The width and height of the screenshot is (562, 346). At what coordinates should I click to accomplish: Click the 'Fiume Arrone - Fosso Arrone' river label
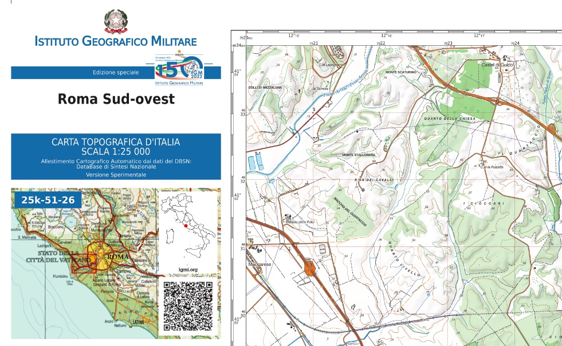click(x=345, y=84)
